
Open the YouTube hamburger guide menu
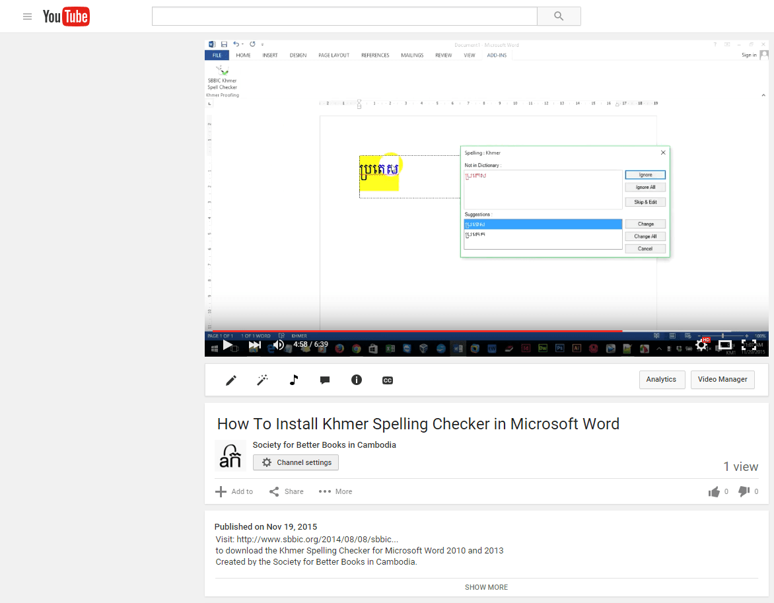click(27, 17)
